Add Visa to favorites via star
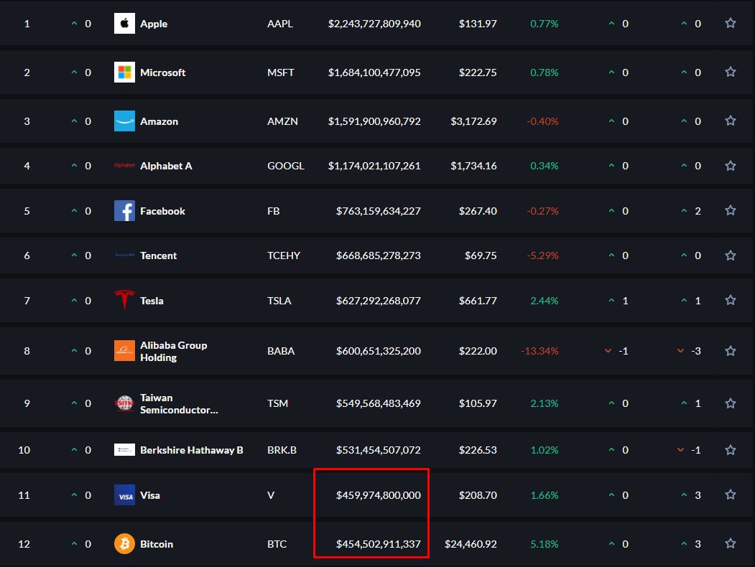The image size is (755, 567). click(x=730, y=495)
